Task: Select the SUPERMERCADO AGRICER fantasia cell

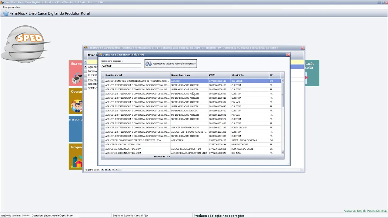Action: click(x=189, y=111)
